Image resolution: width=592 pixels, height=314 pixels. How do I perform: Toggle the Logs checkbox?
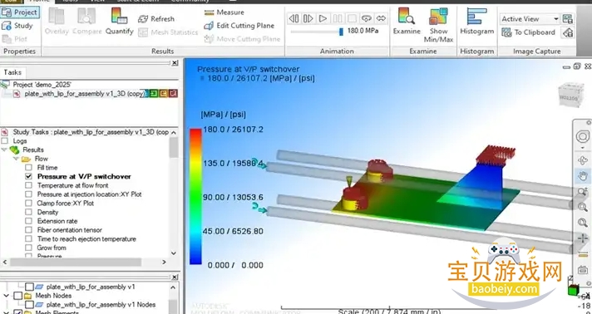4,140
